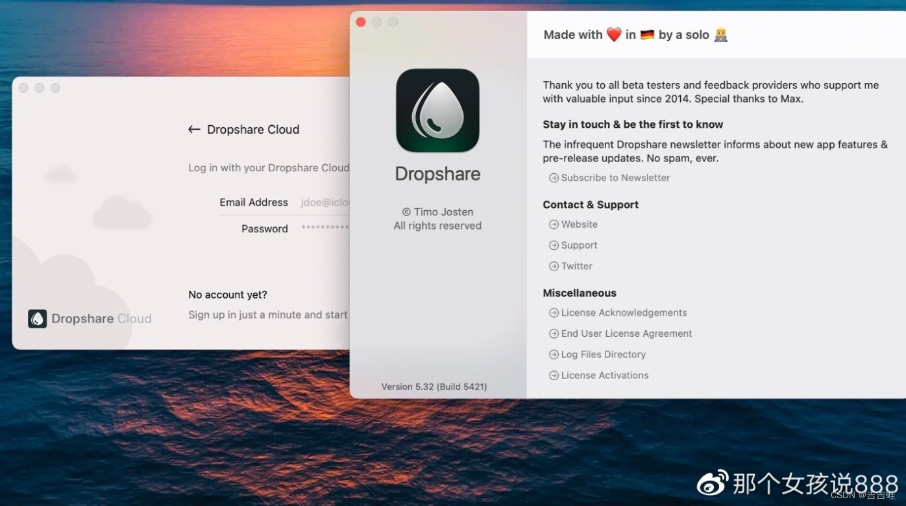Image resolution: width=906 pixels, height=506 pixels.
Task: Click the 'No account yet?' text
Action: point(228,295)
